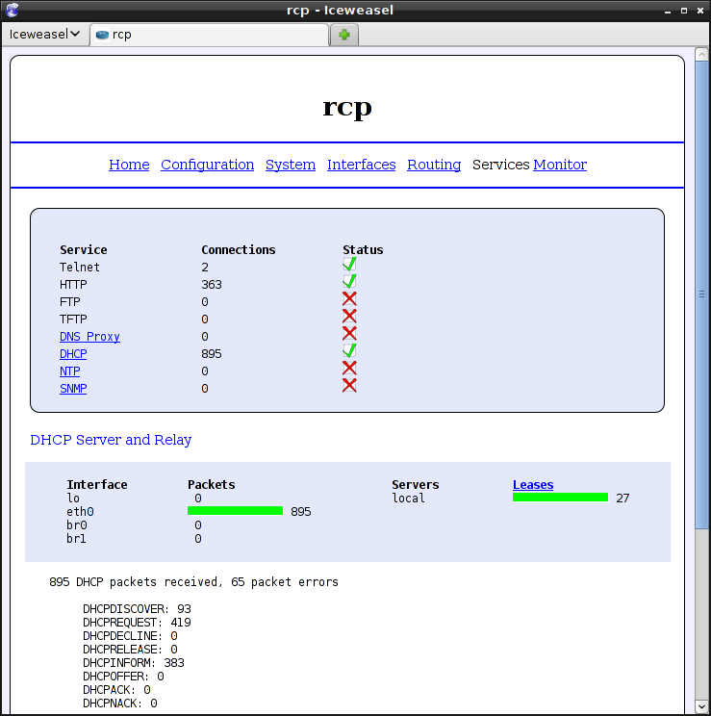711x716 pixels.
Task: Click the FTP status red X icon
Action: pos(349,299)
